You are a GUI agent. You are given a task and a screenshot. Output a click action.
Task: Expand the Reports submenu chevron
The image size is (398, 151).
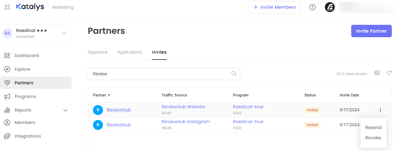pyautogui.click(x=65, y=110)
